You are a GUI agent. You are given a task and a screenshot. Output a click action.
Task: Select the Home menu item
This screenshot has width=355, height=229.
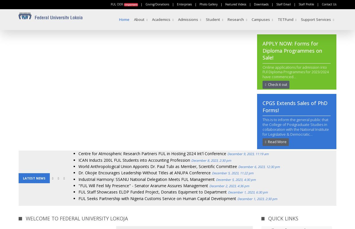[124, 19]
